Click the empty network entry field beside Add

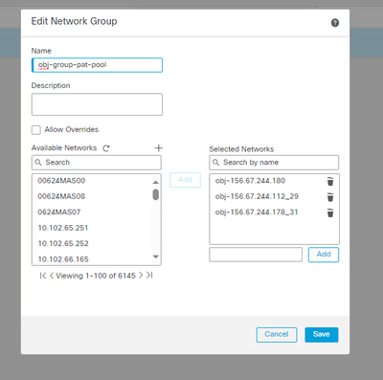[x=256, y=255]
